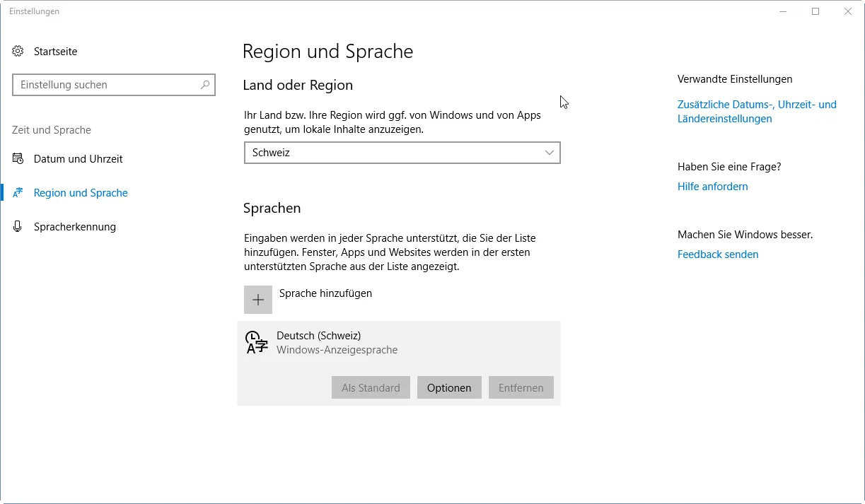865x504 pixels.
Task: Click the Datum und Uhrzeit calendar icon
Action: [x=18, y=159]
